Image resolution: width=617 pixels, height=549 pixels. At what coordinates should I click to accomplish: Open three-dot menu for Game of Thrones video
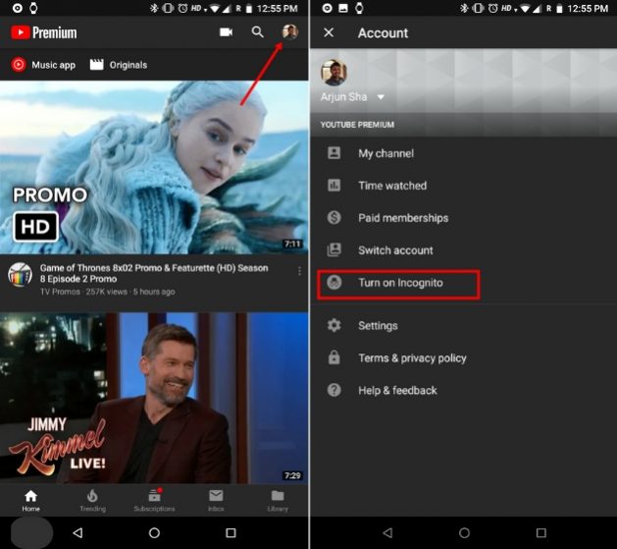point(299,270)
